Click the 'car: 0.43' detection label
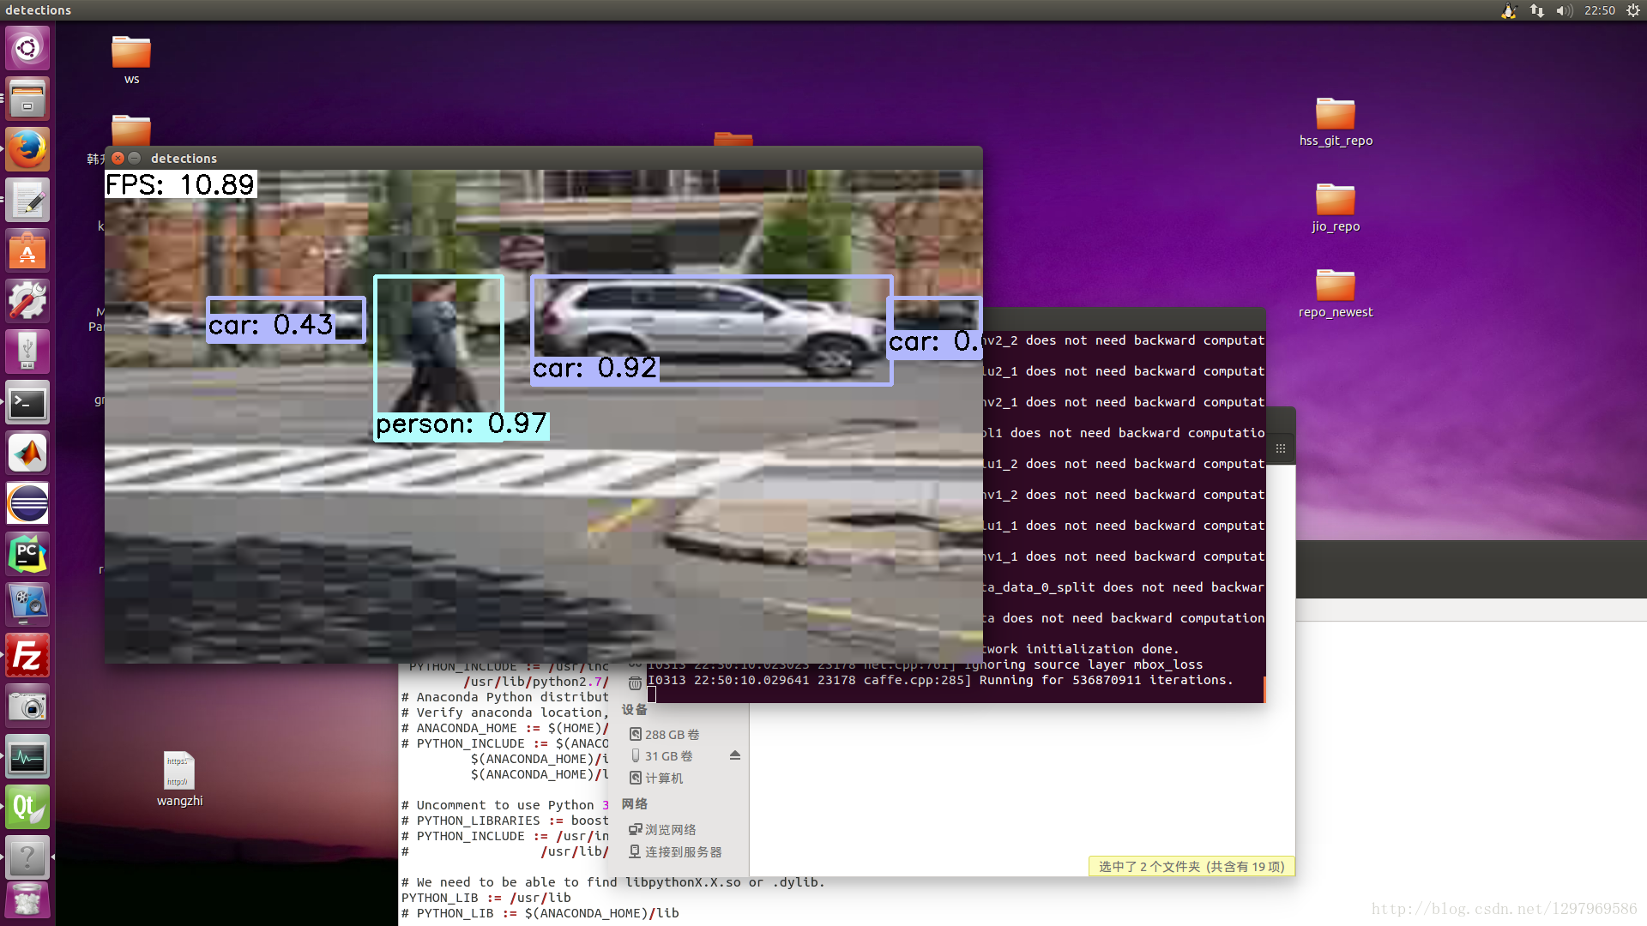 pyautogui.click(x=270, y=325)
